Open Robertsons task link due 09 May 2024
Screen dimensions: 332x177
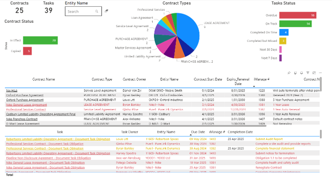(x=58, y=139)
